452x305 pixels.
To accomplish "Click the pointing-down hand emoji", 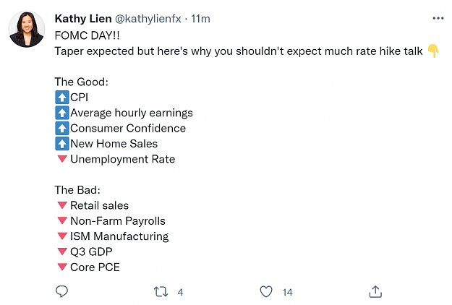I will tap(433, 51).
